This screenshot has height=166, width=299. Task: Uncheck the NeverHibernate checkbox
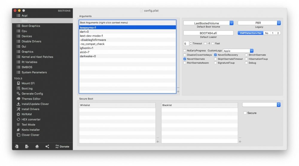(184, 59)
